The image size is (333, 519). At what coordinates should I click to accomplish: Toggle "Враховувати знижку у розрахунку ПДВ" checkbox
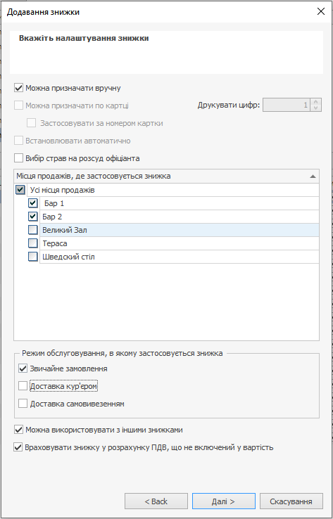[18, 447]
